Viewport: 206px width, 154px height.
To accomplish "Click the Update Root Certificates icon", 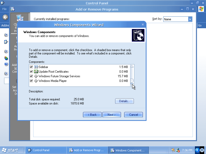I will click(36, 72).
